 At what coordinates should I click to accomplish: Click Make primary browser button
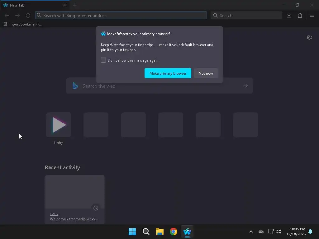(168, 73)
